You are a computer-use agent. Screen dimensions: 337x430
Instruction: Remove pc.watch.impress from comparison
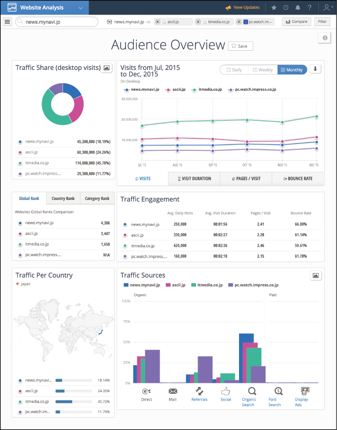[x=239, y=22]
